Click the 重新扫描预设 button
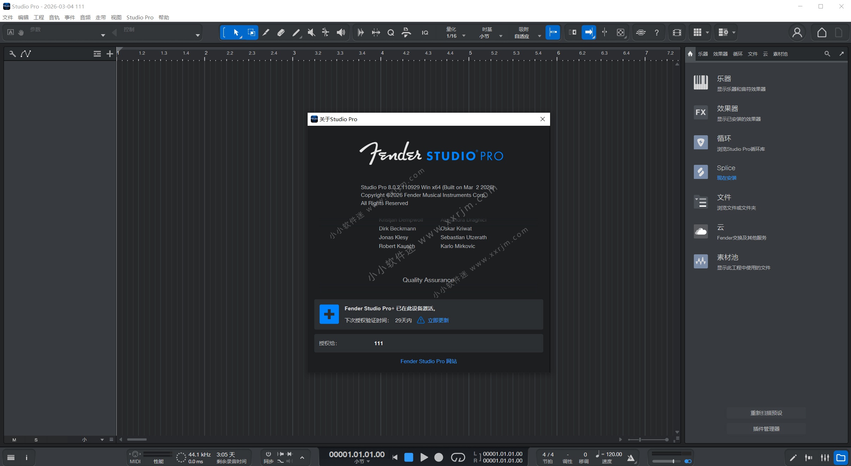 (765, 412)
